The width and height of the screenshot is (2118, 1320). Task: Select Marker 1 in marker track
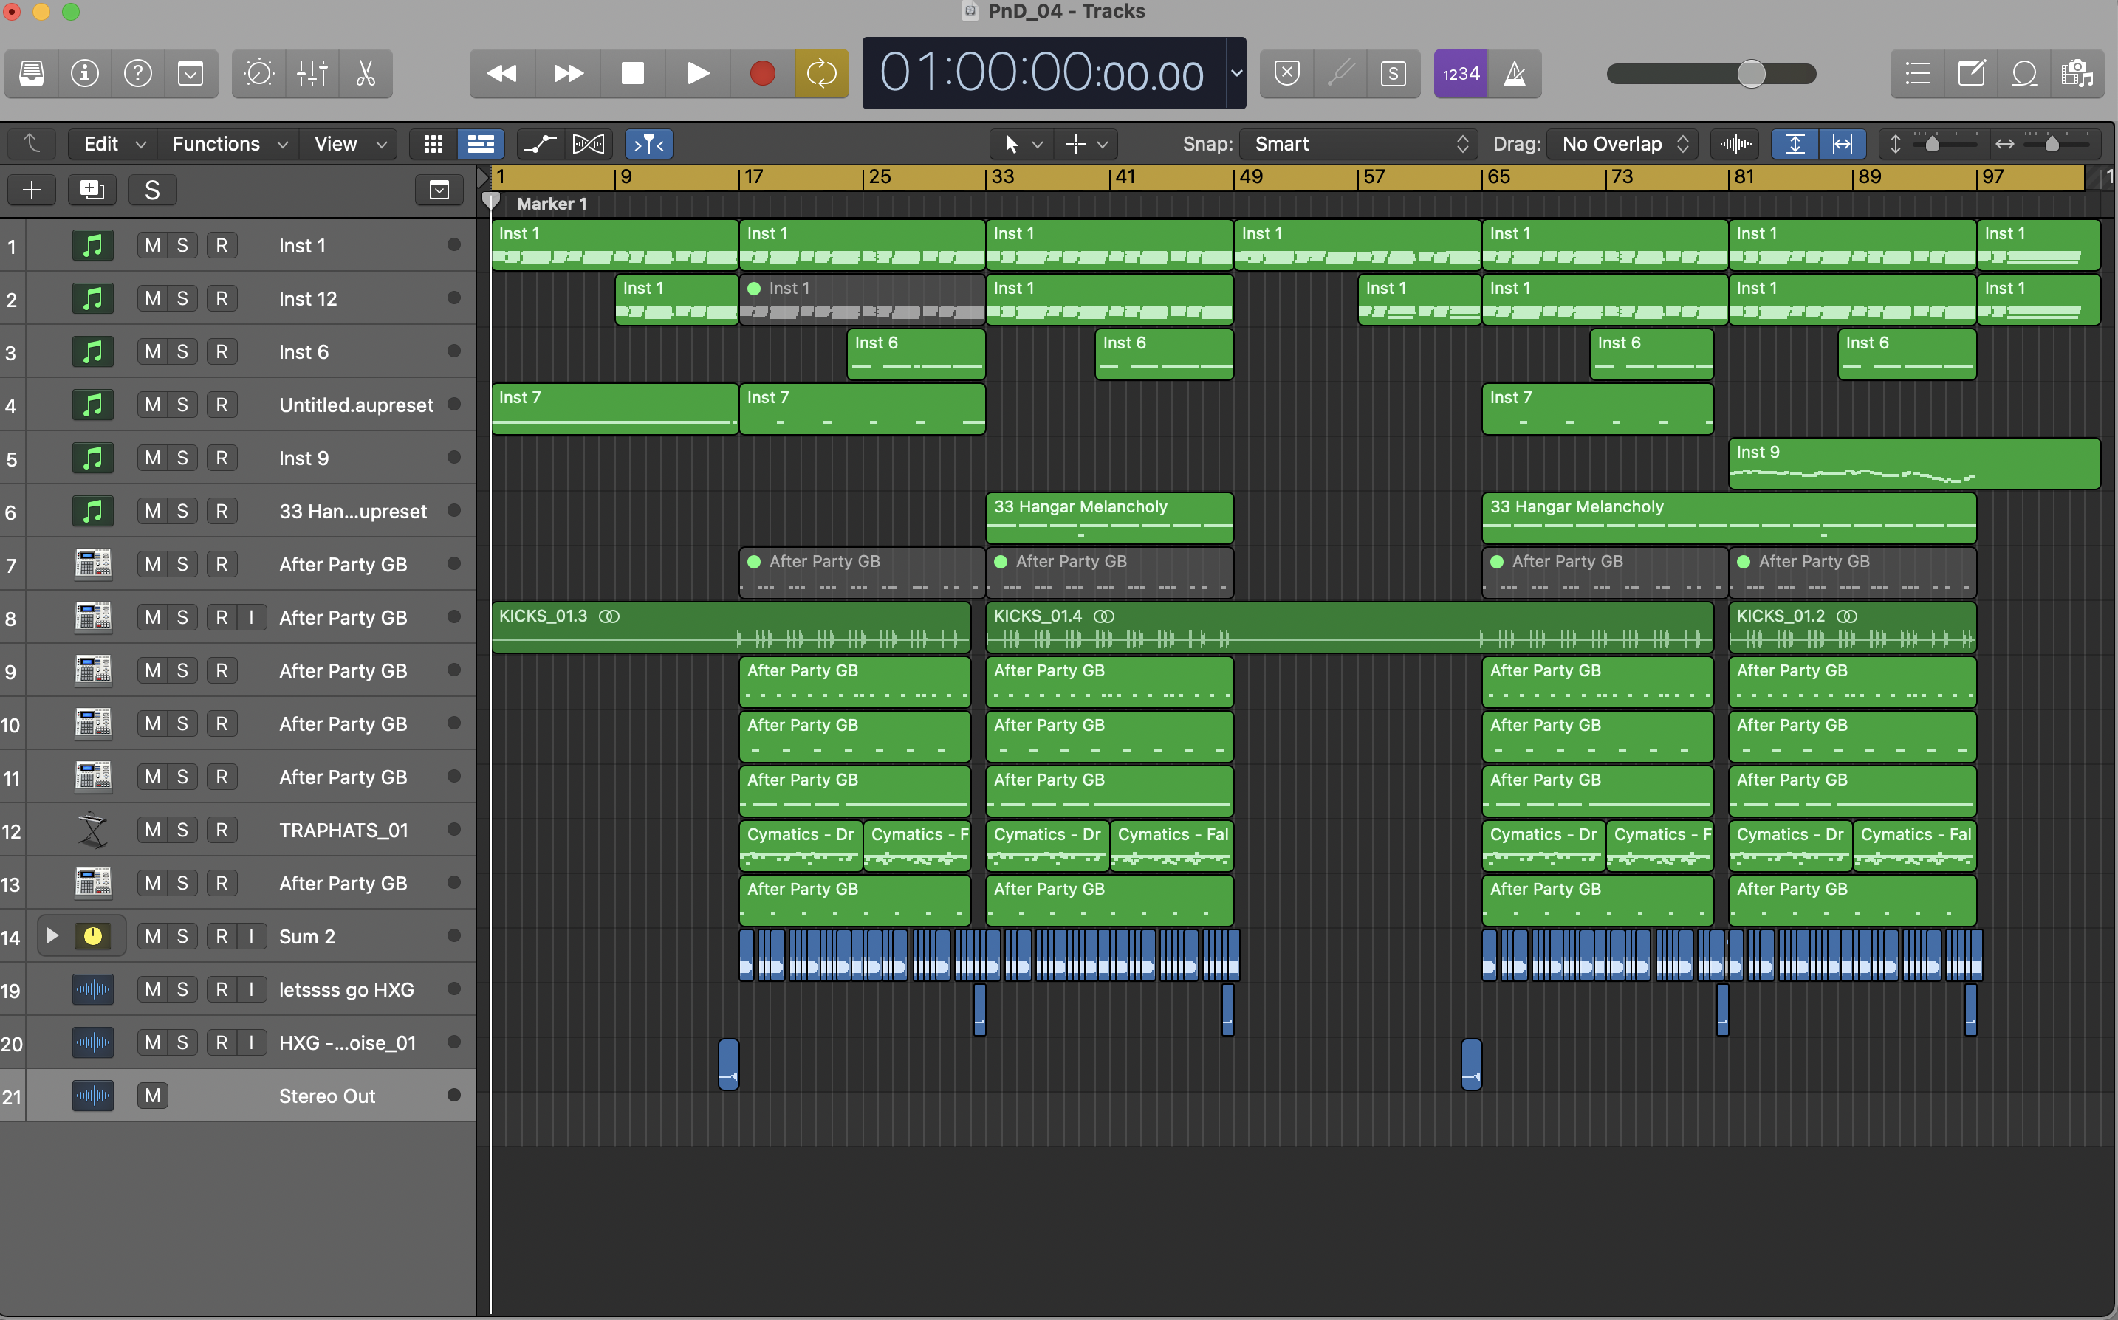tap(552, 204)
